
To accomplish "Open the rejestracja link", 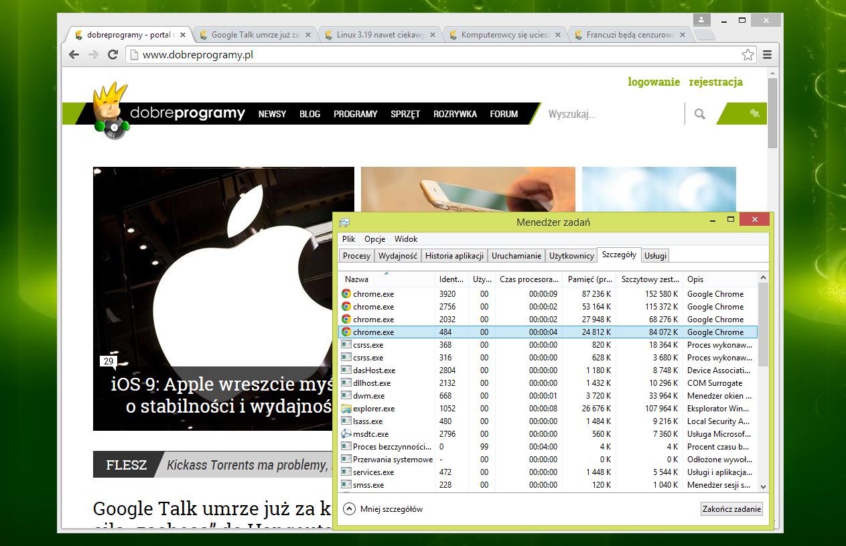I will click(716, 82).
